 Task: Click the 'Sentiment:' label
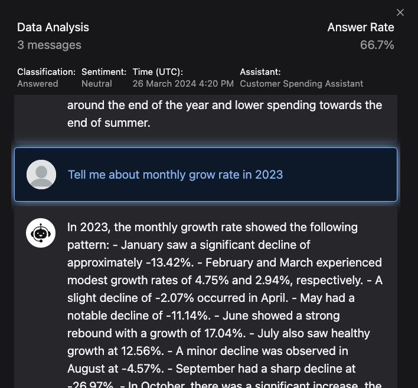click(x=104, y=72)
